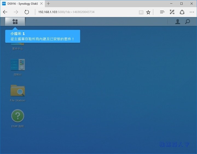
Task: Open the user account options icon
Action: [178, 22]
